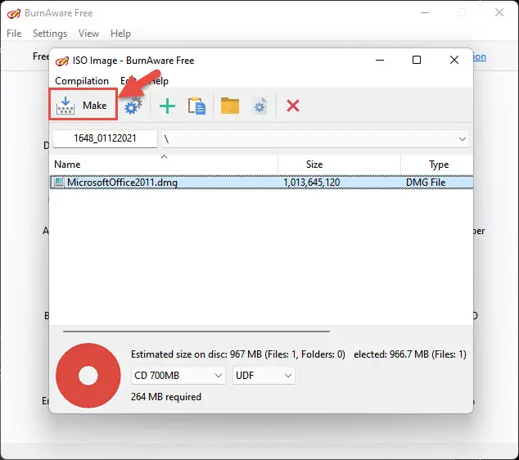Open the Help menu in ISO Image window

[x=160, y=81]
